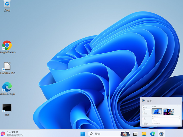Screen dimensions: 183x137
Task: Click the Settings gear in the taskbar
Action: tap(161, 134)
